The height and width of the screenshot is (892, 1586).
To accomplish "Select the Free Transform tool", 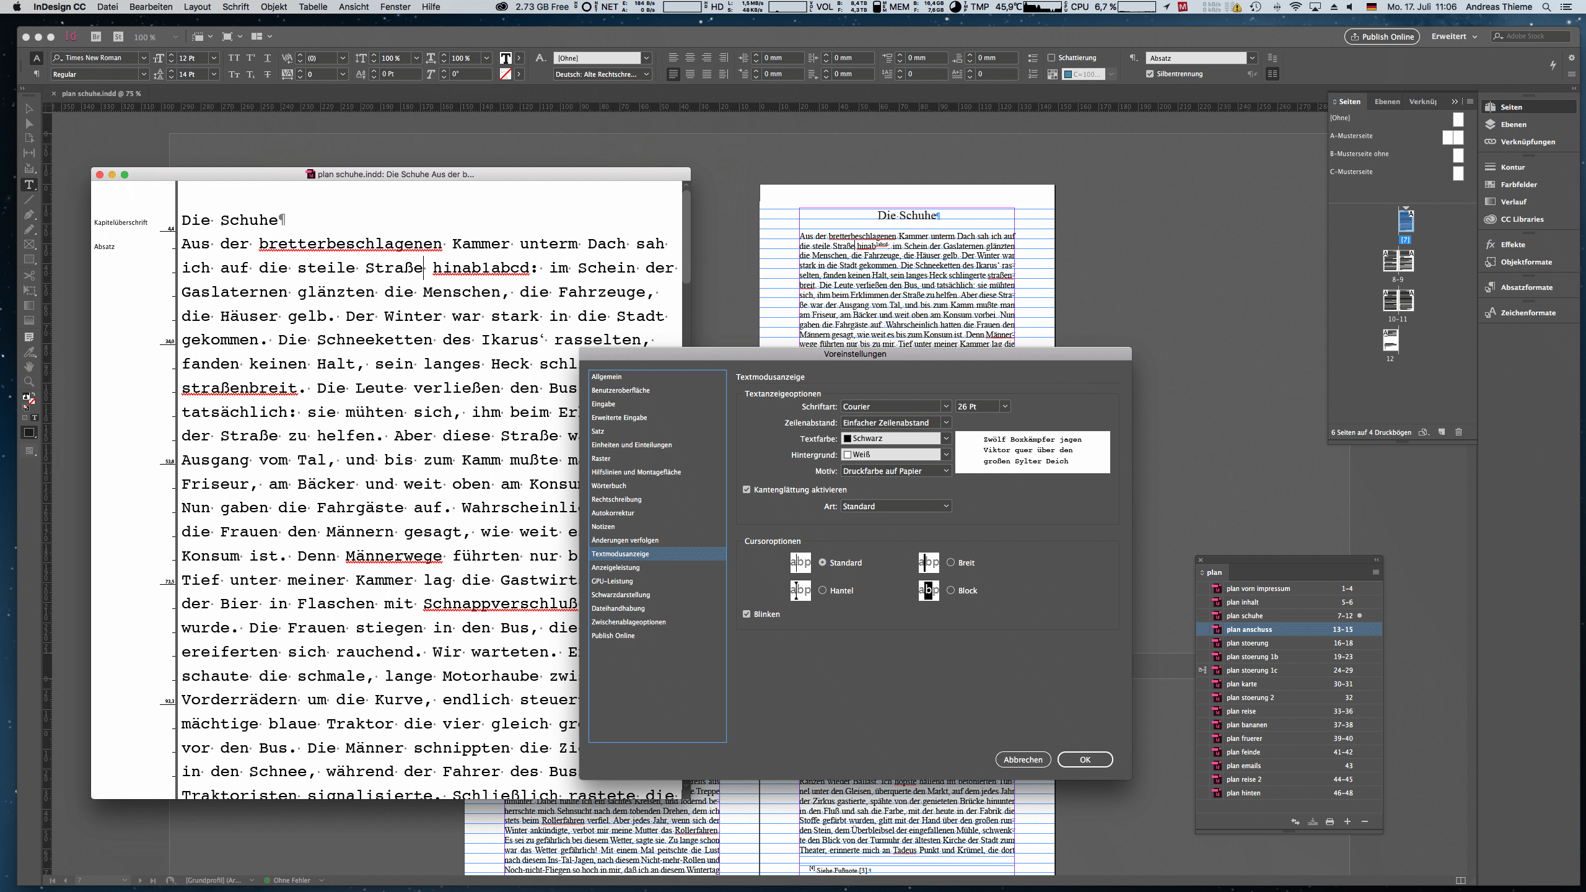I will [29, 291].
